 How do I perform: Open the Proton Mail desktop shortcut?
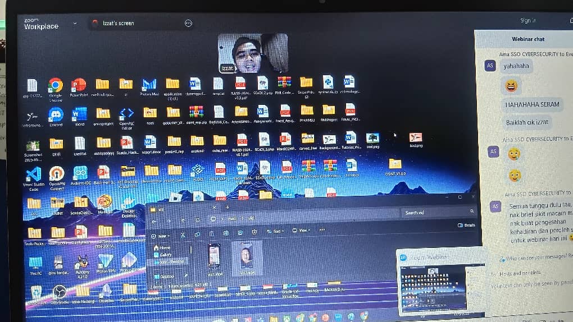pos(149,88)
